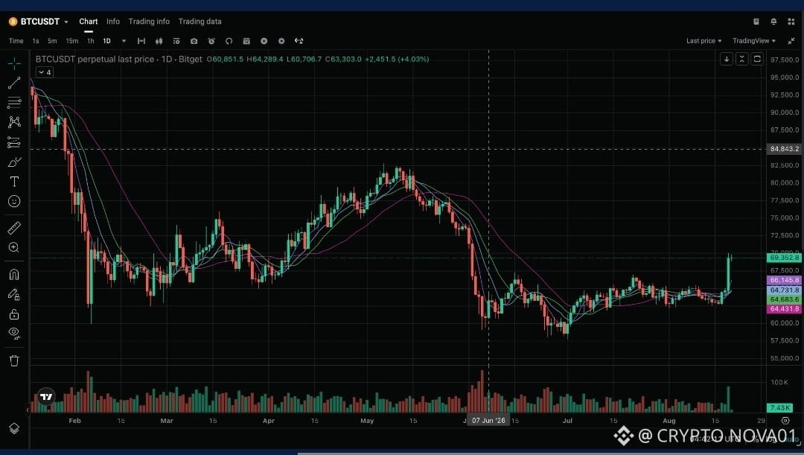Screen dimensions: 804x455
Task: Click the collapse pane chevrons button
Action: tap(742, 59)
